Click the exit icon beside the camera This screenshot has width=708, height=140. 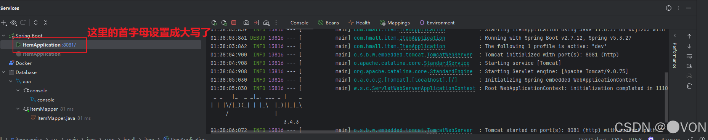coord(257,23)
